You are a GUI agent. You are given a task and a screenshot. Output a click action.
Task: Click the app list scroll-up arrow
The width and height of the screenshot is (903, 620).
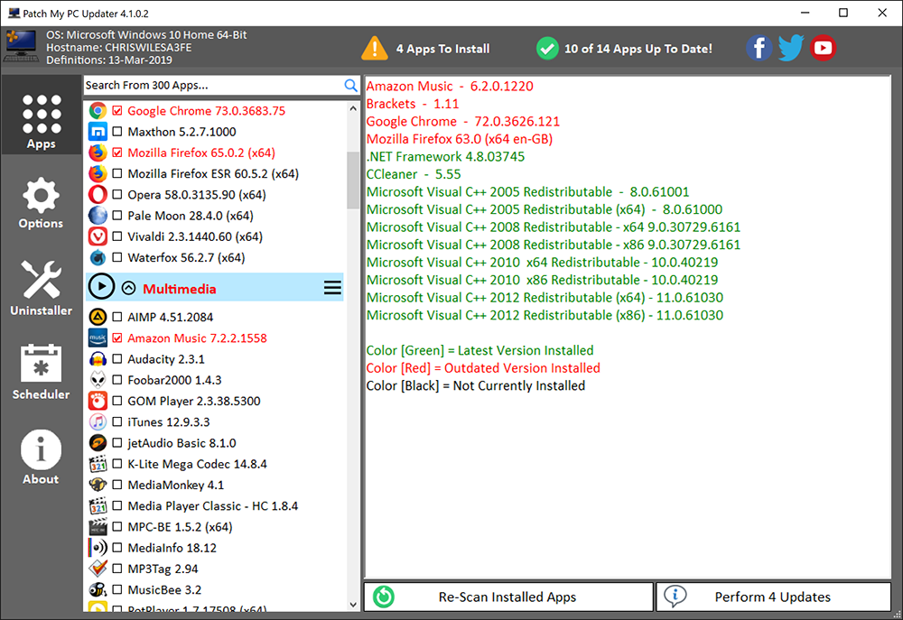pyautogui.click(x=353, y=108)
